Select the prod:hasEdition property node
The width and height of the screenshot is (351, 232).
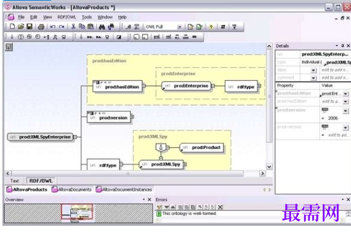pos(118,87)
